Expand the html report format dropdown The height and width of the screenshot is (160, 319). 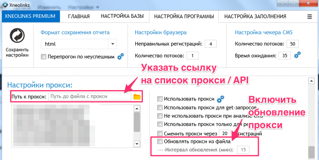tap(113, 44)
